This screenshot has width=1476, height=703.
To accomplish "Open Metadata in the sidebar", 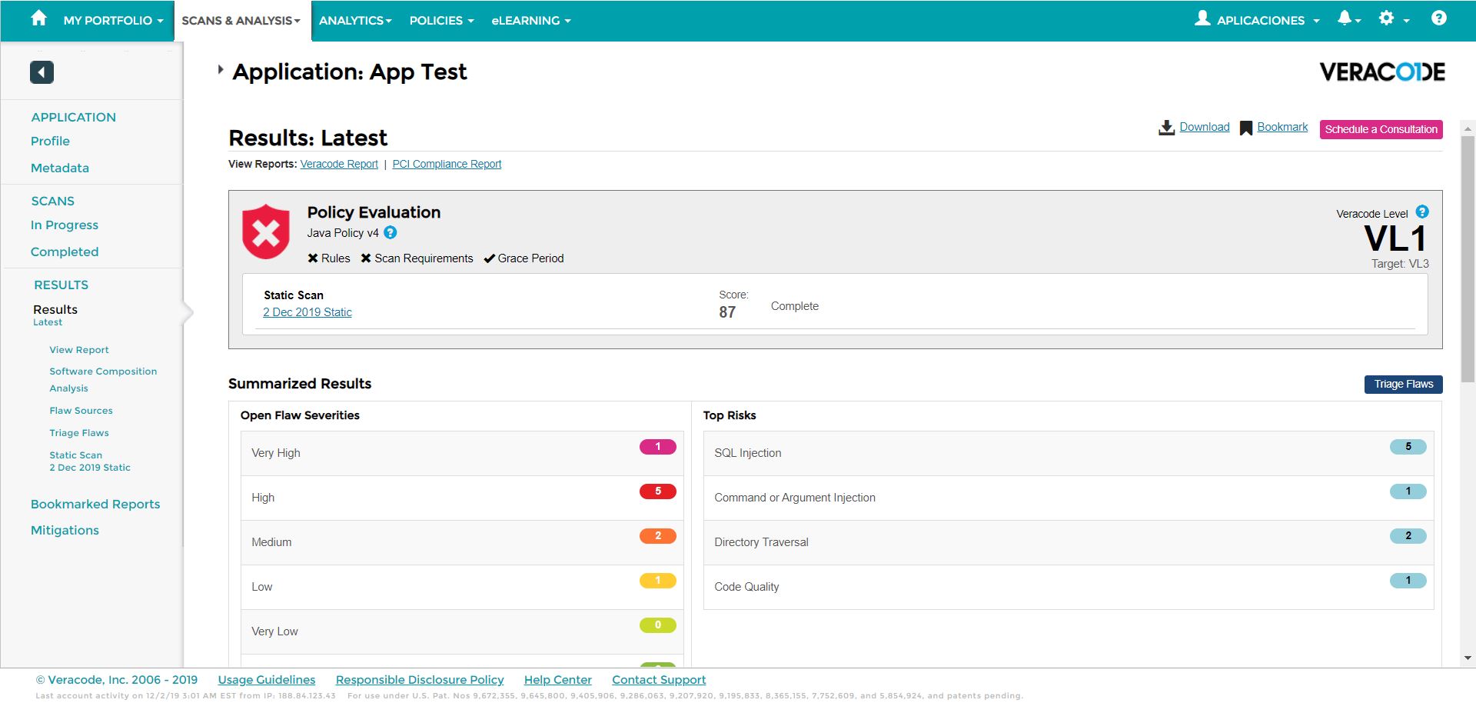I will pos(60,168).
